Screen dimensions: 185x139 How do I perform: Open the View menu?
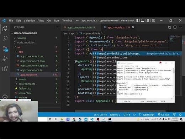[x=41, y=21]
